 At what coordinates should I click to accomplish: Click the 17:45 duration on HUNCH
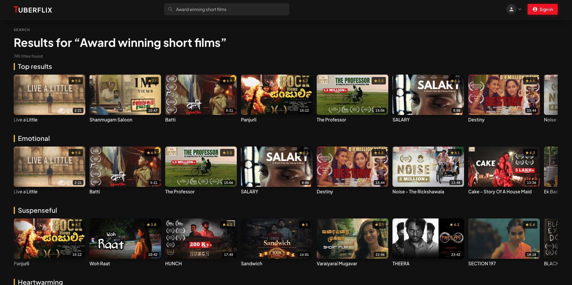tap(228, 255)
